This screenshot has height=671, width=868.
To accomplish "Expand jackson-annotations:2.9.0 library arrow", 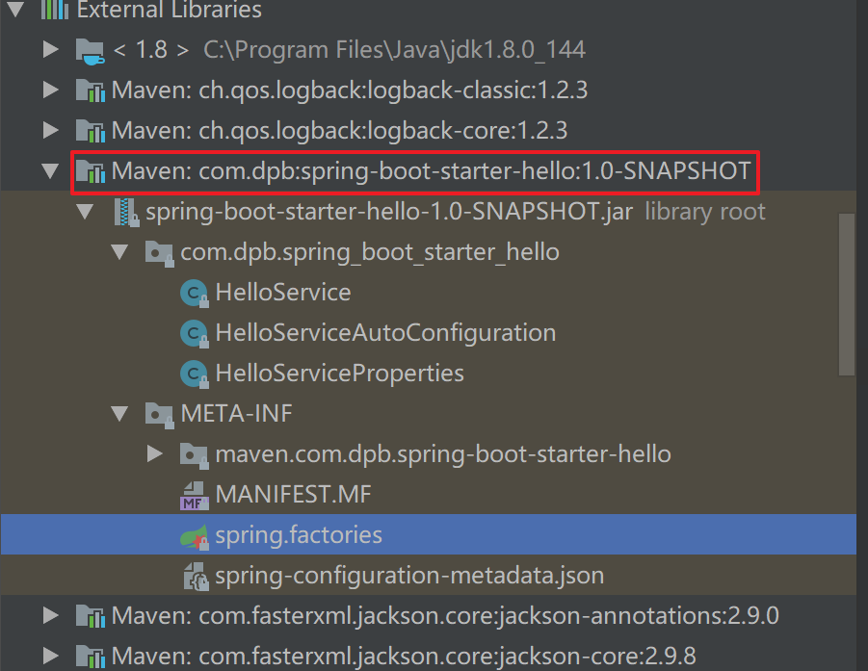I will coord(51,615).
